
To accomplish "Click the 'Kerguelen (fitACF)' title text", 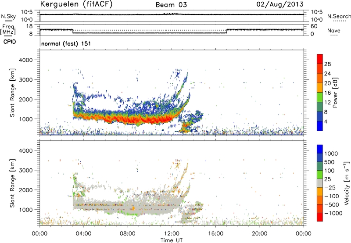I will tap(76, 4).
